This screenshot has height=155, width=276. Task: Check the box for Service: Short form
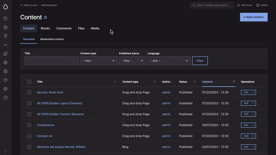[x=29, y=92]
